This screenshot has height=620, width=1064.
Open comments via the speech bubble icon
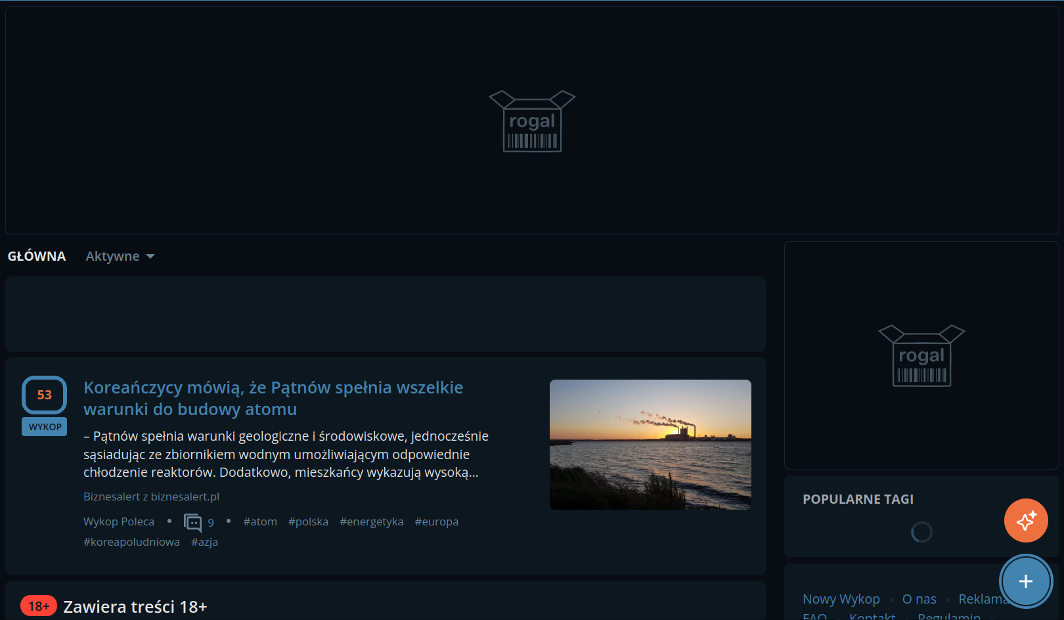pyautogui.click(x=192, y=522)
